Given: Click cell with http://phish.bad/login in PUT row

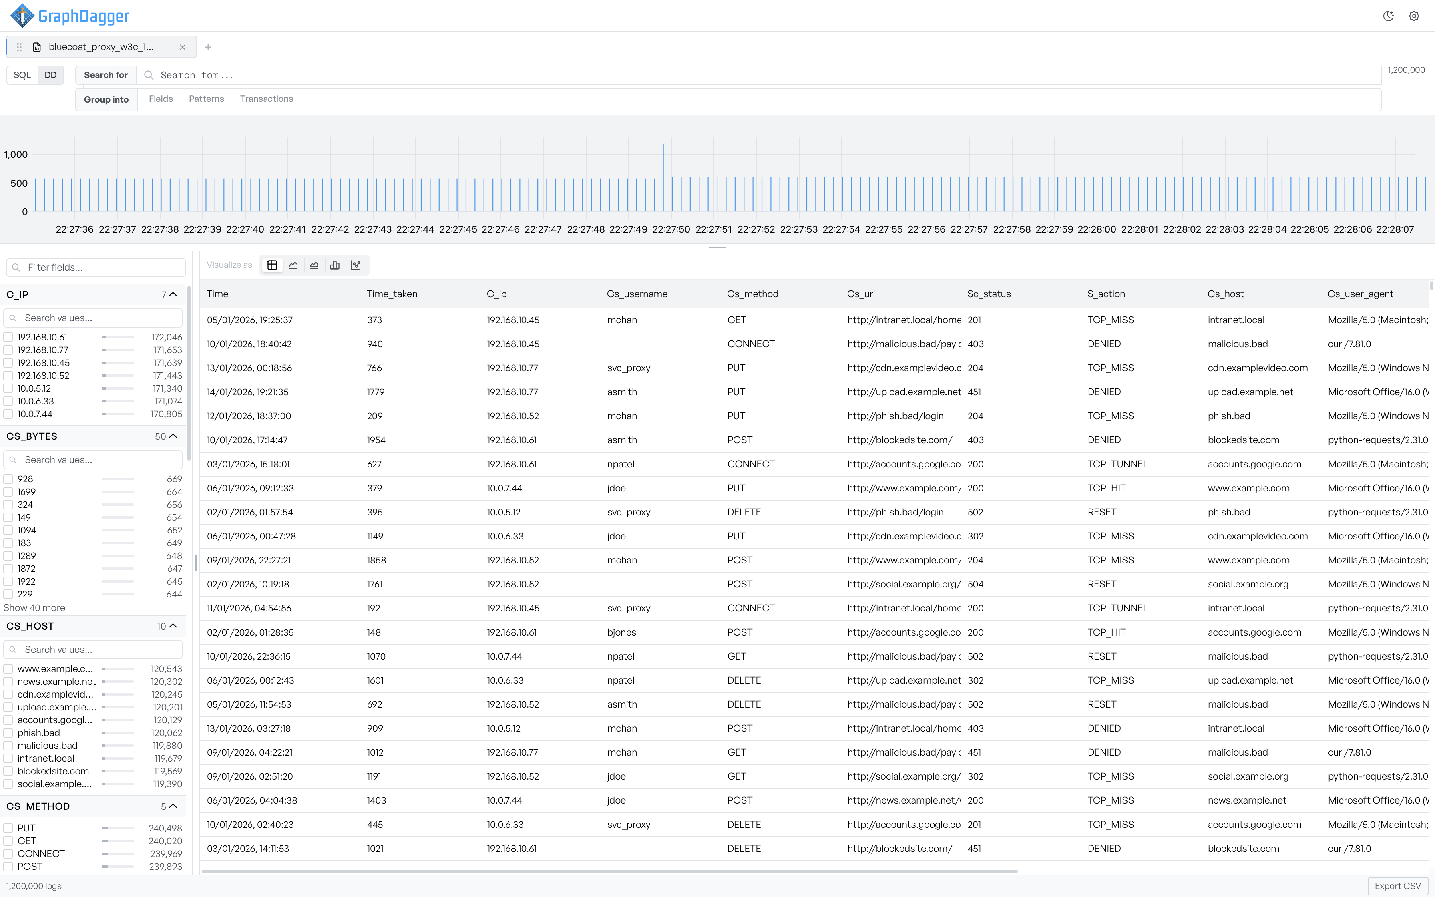Looking at the screenshot, I should 895,416.
